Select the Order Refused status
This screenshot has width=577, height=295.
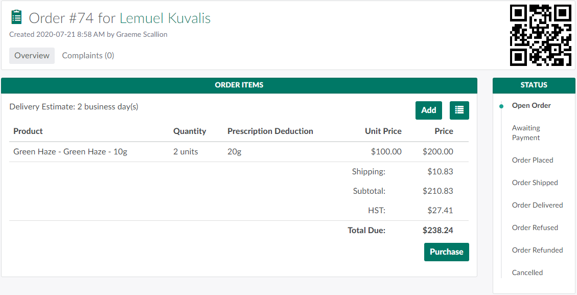click(x=535, y=228)
